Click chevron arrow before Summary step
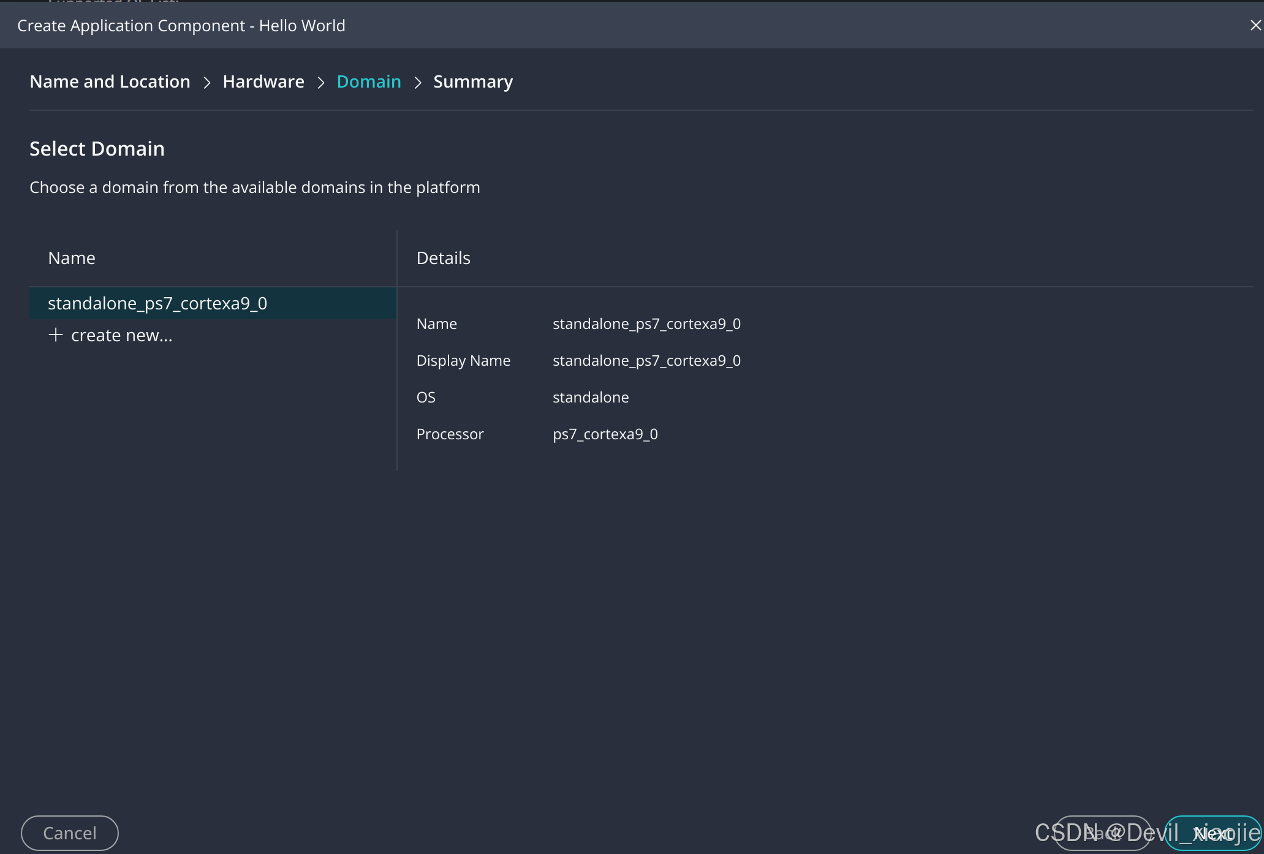Image resolution: width=1264 pixels, height=854 pixels. 418,82
